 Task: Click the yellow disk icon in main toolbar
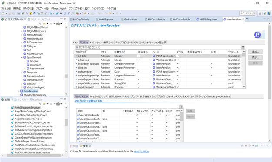(x=31, y=13)
